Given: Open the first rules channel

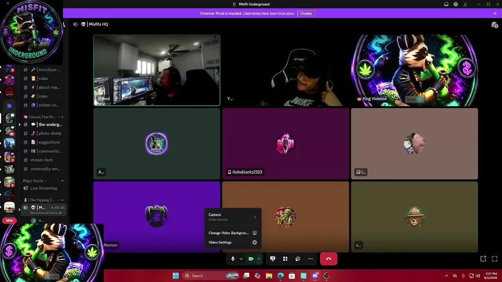Looking at the screenshot, I should [42, 79].
